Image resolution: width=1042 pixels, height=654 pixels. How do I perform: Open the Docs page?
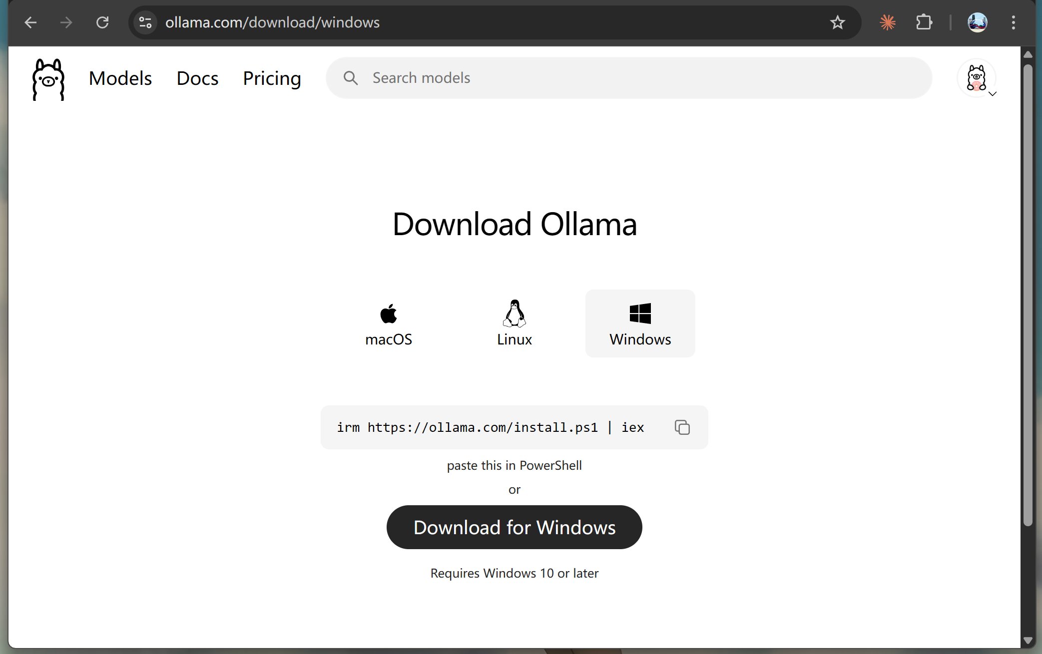pos(197,78)
